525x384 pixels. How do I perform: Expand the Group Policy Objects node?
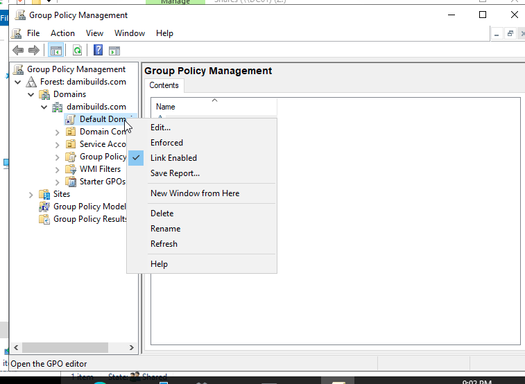click(x=58, y=157)
